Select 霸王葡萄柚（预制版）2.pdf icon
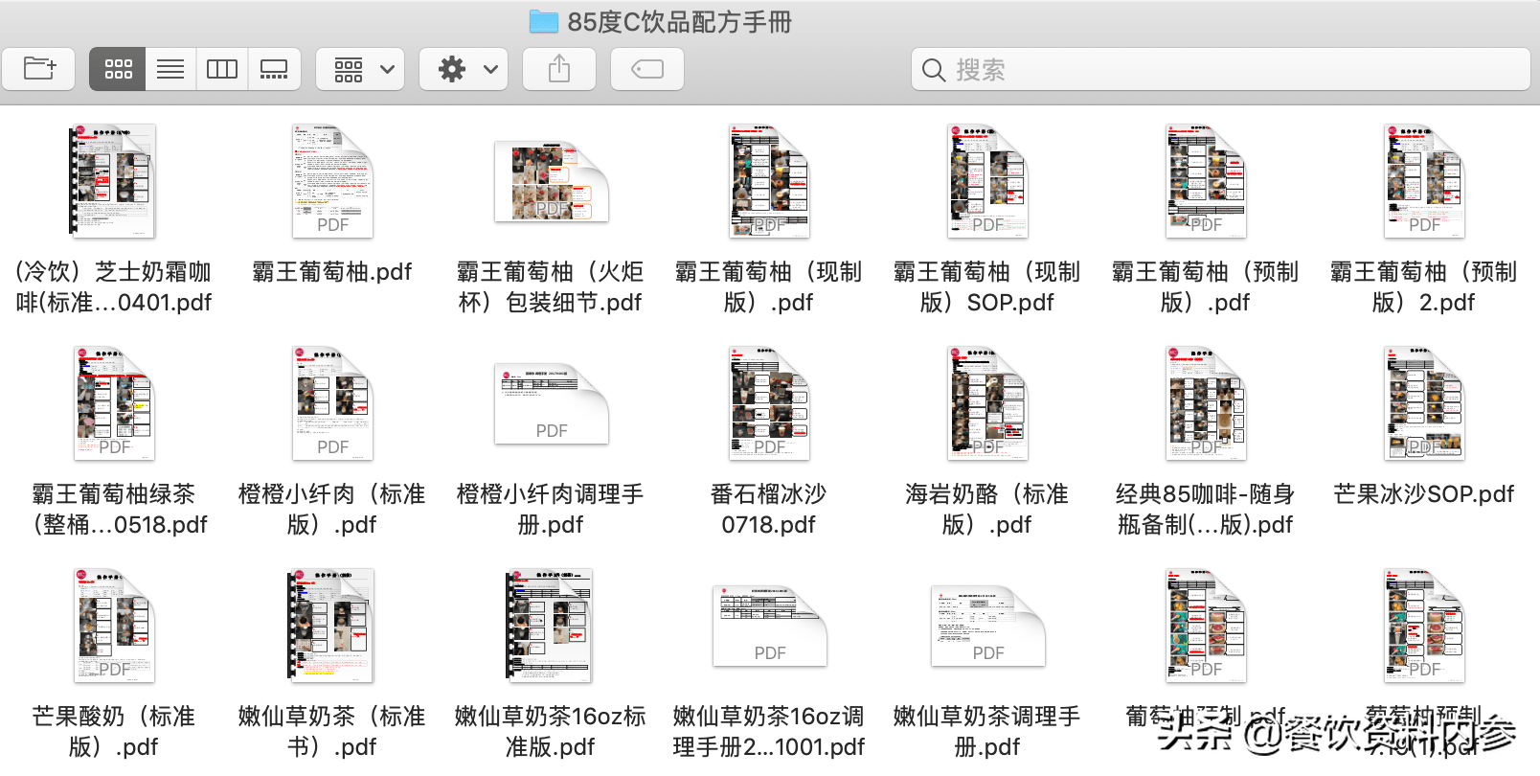 point(1424,180)
